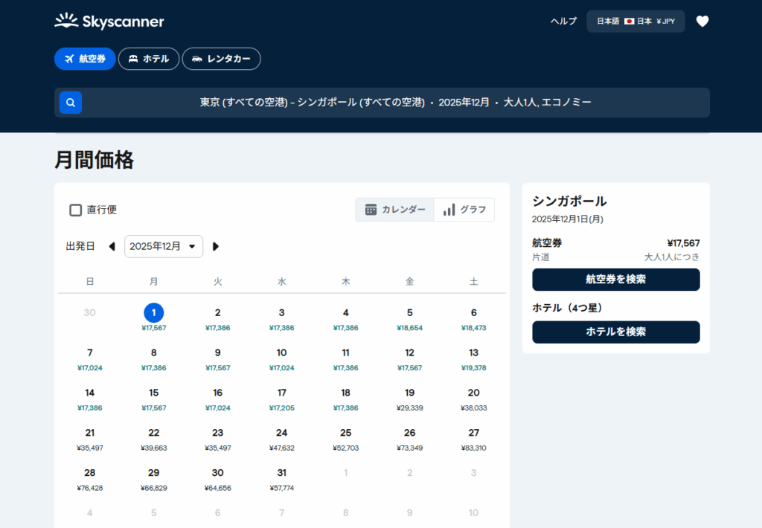Select December 7 priced ¥17,024
This screenshot has height=528, width=762.
coord(90,358)
